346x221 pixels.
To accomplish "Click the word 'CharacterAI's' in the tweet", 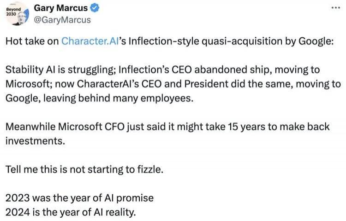I will pyautogui.click(x=108, y=84).
